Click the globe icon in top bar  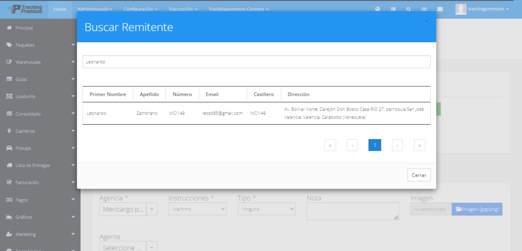(378, 9)
